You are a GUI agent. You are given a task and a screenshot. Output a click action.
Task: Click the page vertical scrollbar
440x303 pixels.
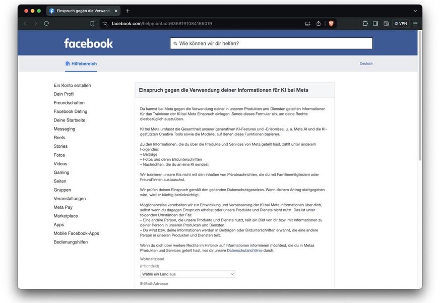click(420, 95)
